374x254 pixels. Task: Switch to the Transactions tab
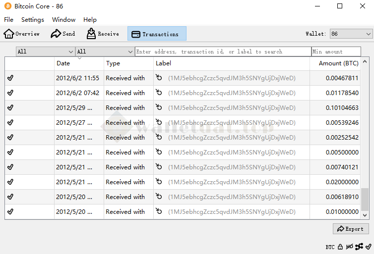157,34
